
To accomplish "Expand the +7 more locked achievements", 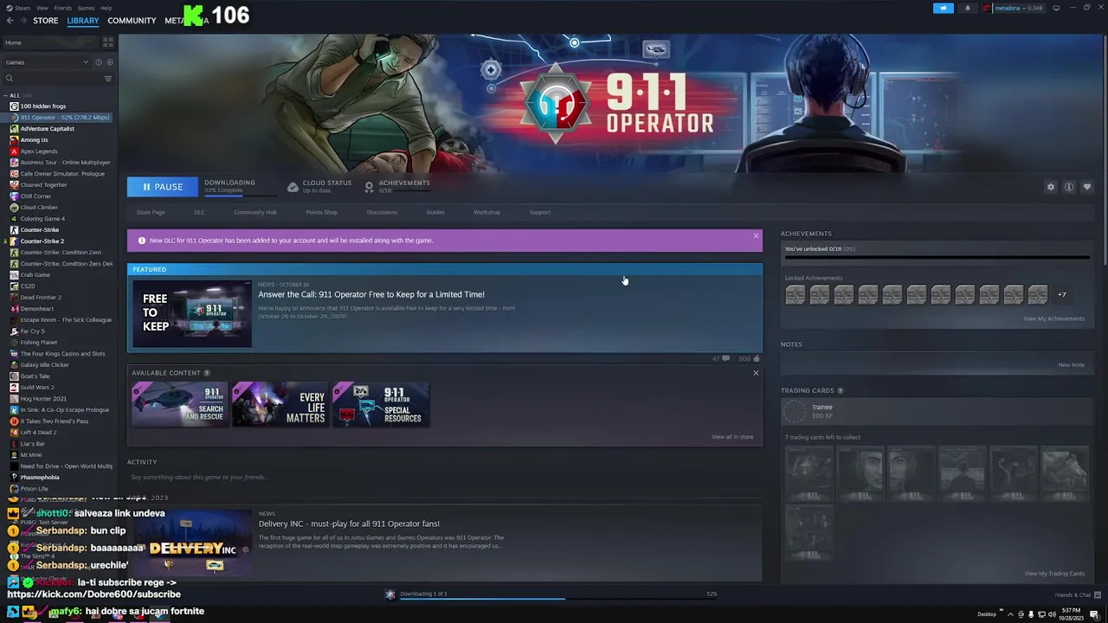I will point(1061,295).
